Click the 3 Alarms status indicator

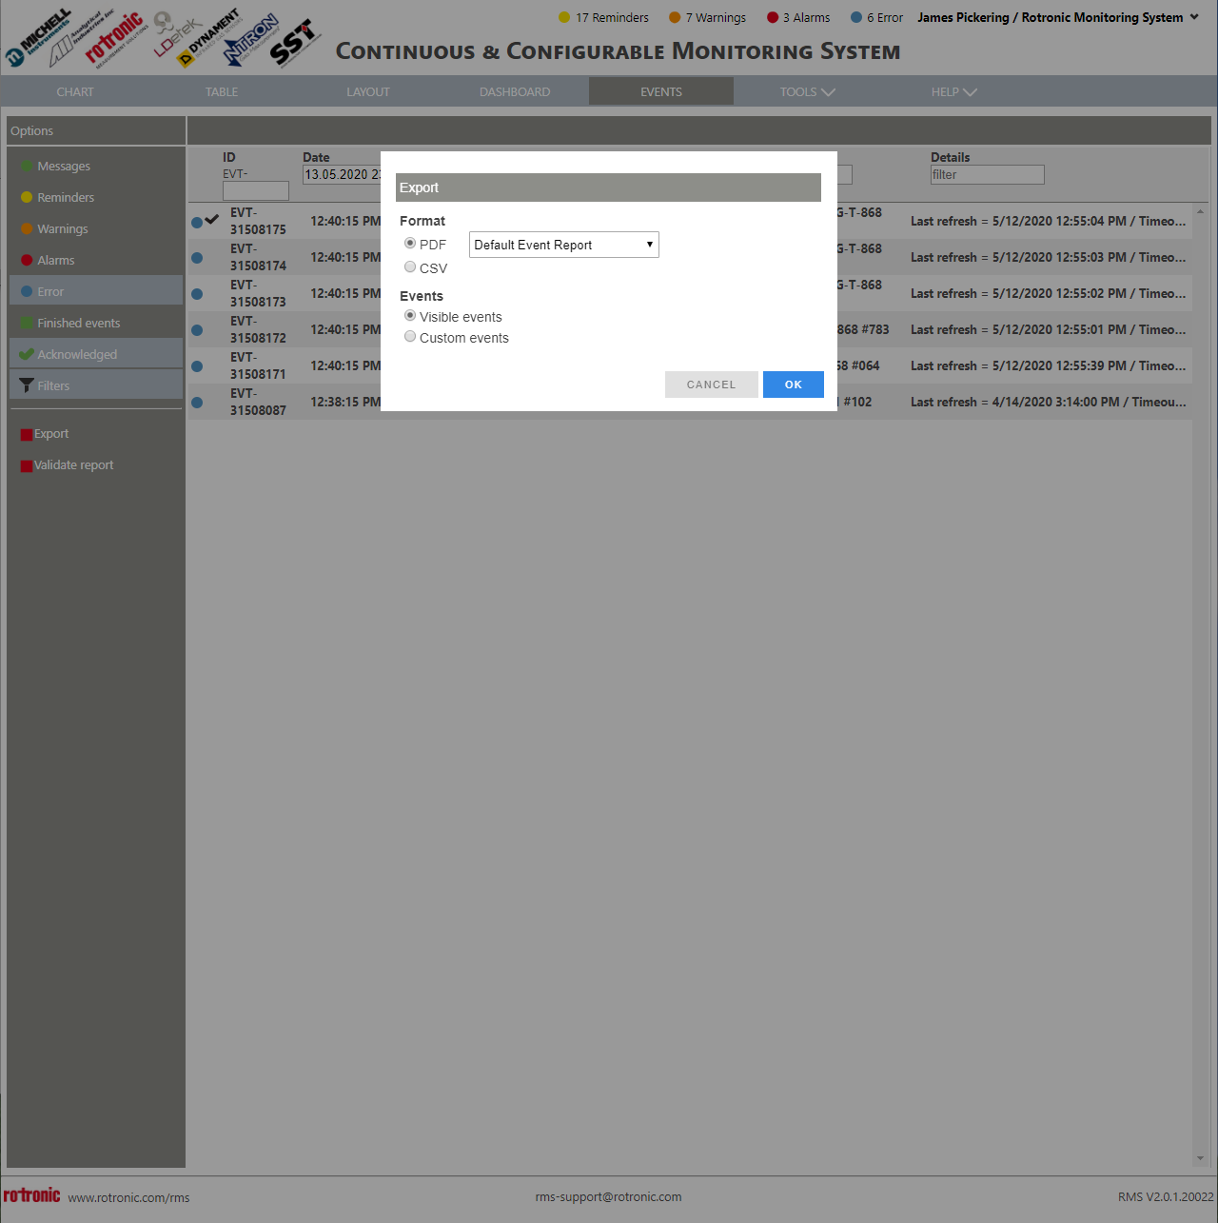tap(798, 17)
